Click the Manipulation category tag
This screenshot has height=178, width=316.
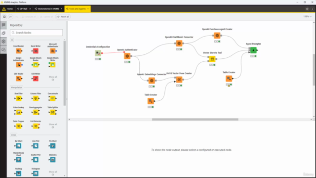(16, 88)
